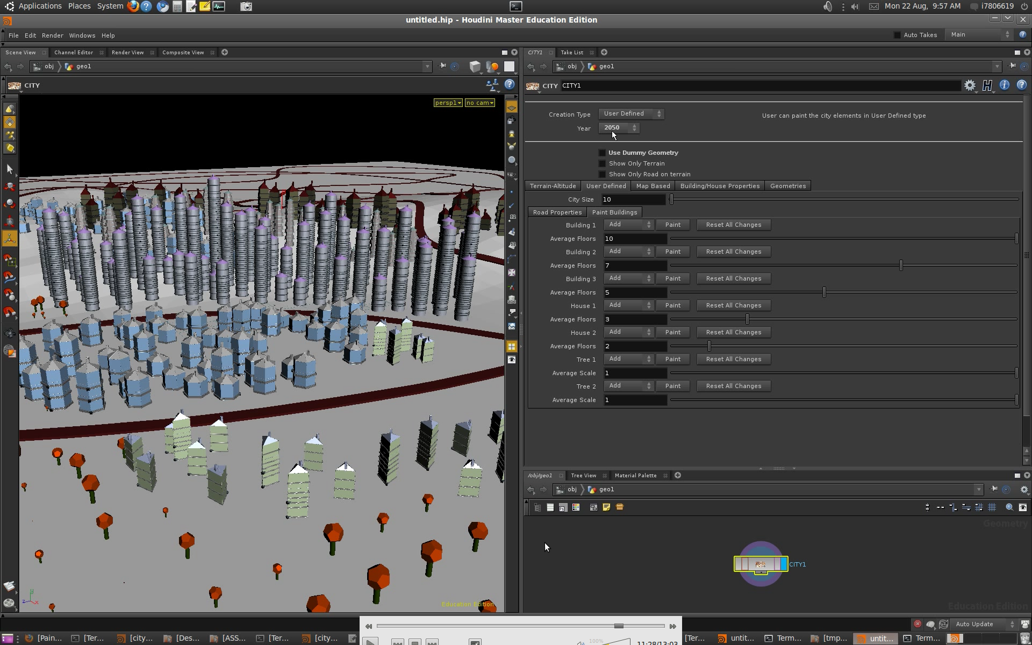Image resolution: width=1032 pixels, height=645 pixels.
Task: Open the Applications menu in top panel
Action: (x=40, y=6)
